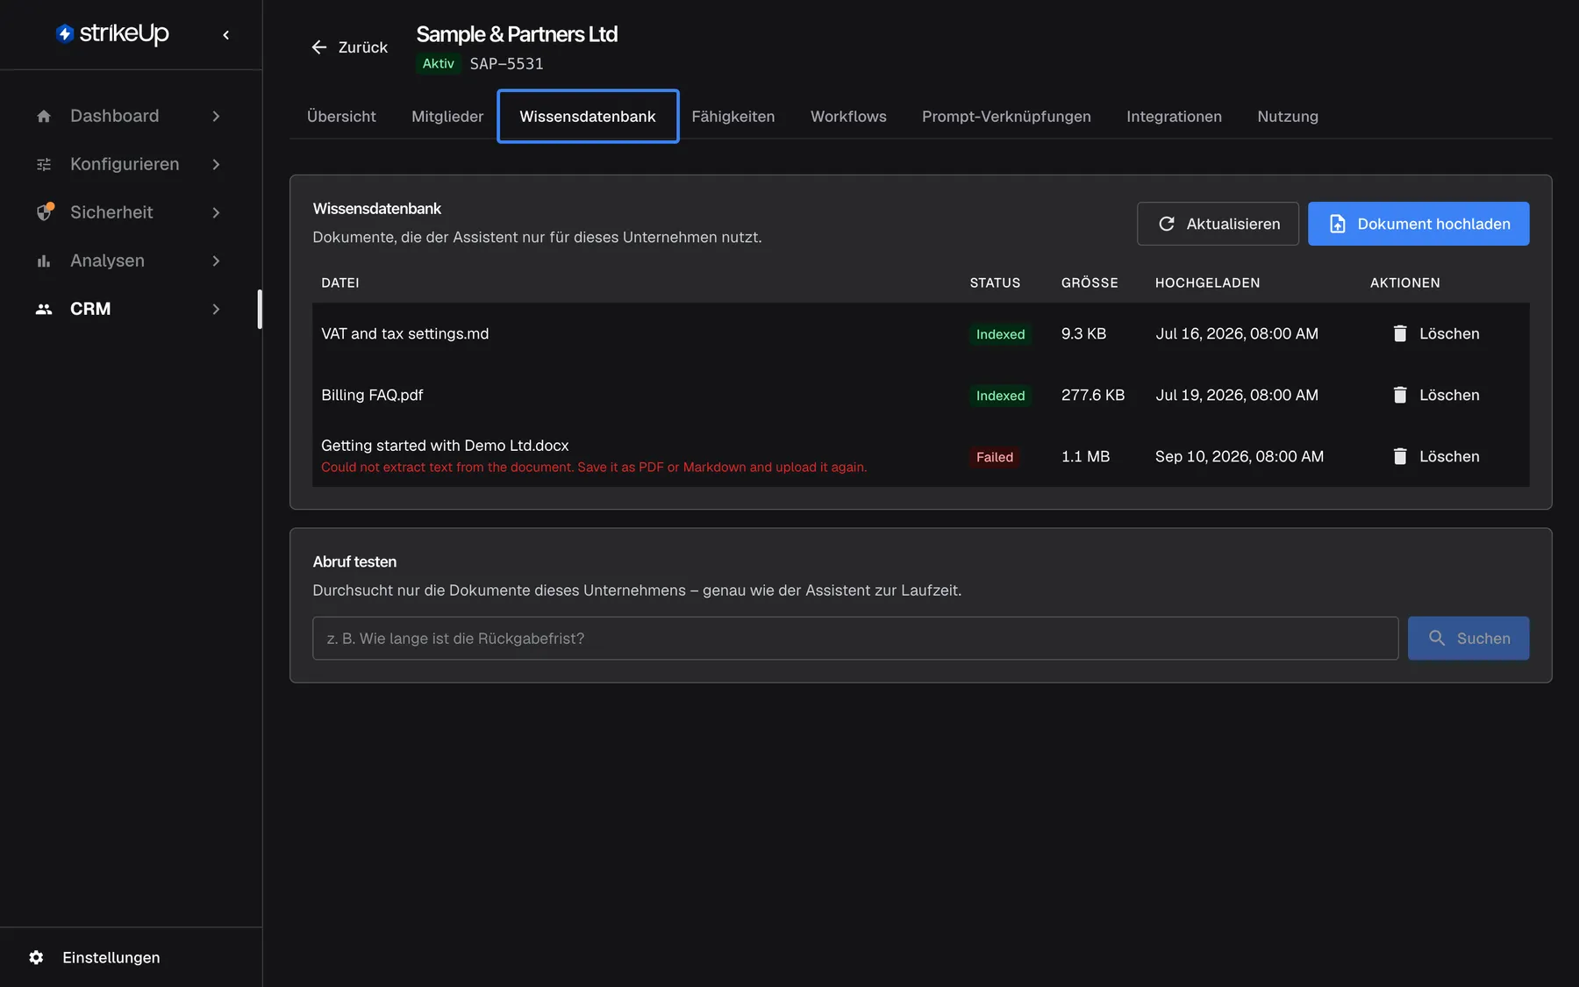The width and height of the screenshot is (1579, 987).
Task: Click the Aktiv status badge
Action: 438,63
